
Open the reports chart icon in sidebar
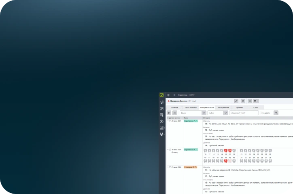coord(161,128)
